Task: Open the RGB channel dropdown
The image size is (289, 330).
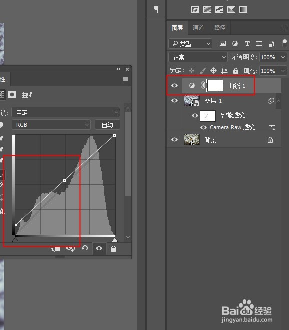Action: [51, 125]
